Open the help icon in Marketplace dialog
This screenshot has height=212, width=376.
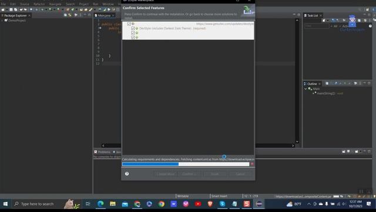(x=127, y=174)
